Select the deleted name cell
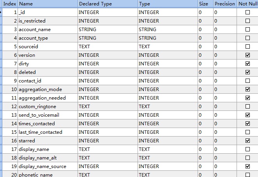258x177 pixels. 48,72
